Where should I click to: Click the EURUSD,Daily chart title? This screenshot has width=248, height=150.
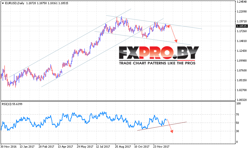click(x=15, y=3)
